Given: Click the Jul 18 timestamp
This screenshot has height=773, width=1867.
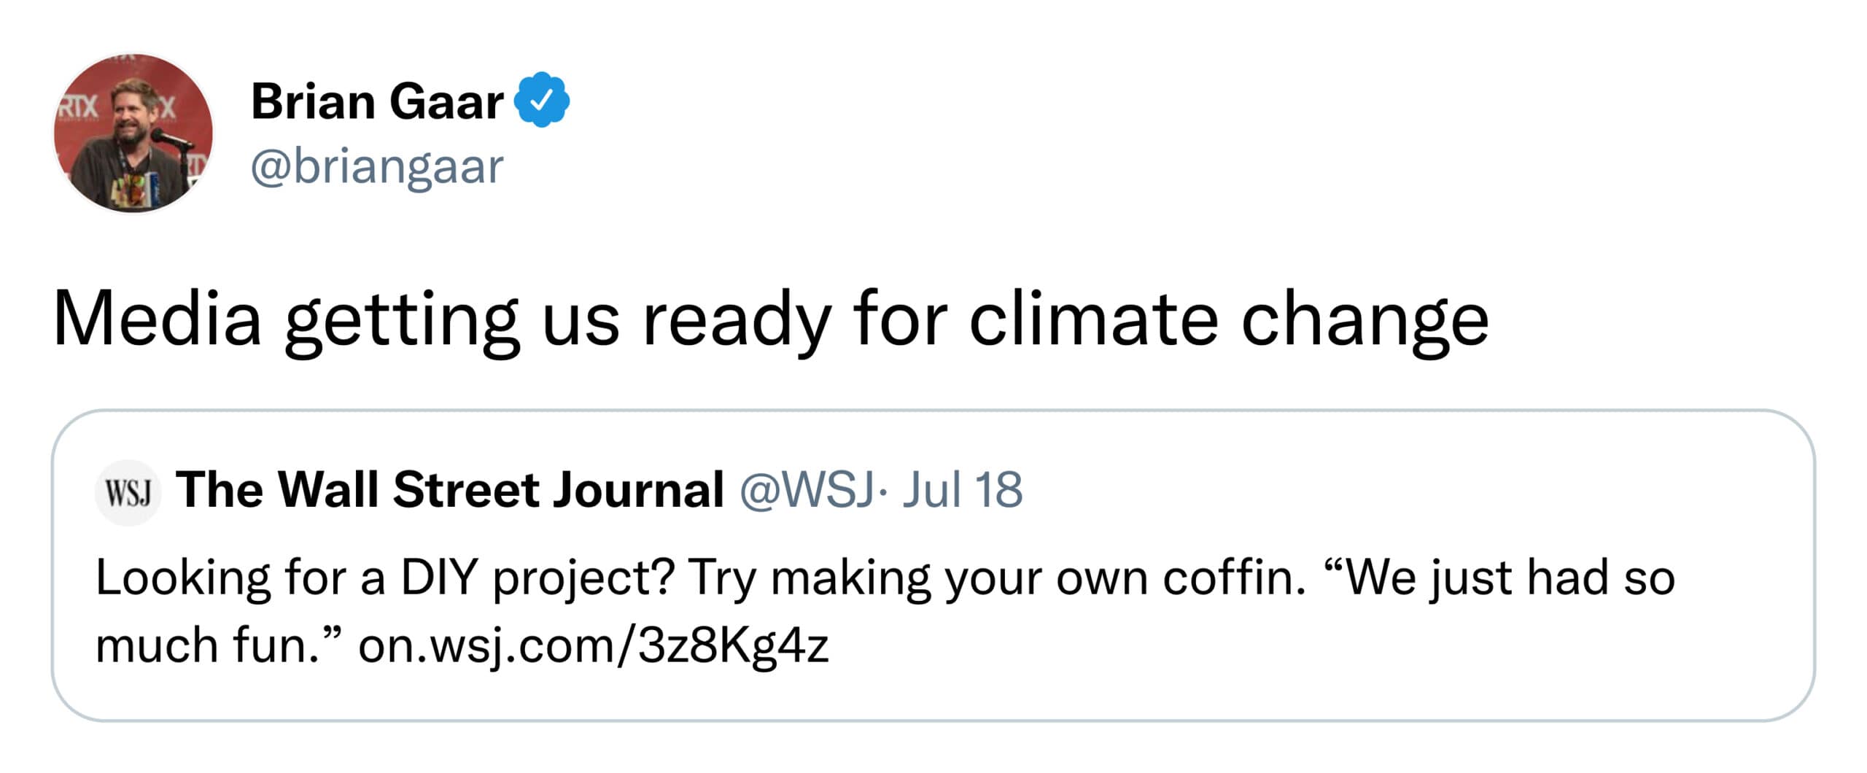Looking at the screenshot, I should 963,489.
